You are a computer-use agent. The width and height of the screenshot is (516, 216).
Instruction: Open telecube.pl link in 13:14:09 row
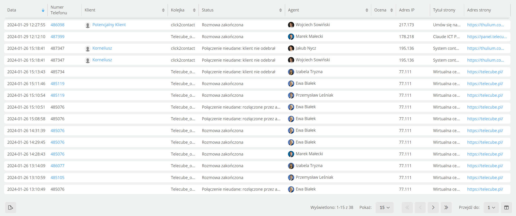[x=485, y=166]
